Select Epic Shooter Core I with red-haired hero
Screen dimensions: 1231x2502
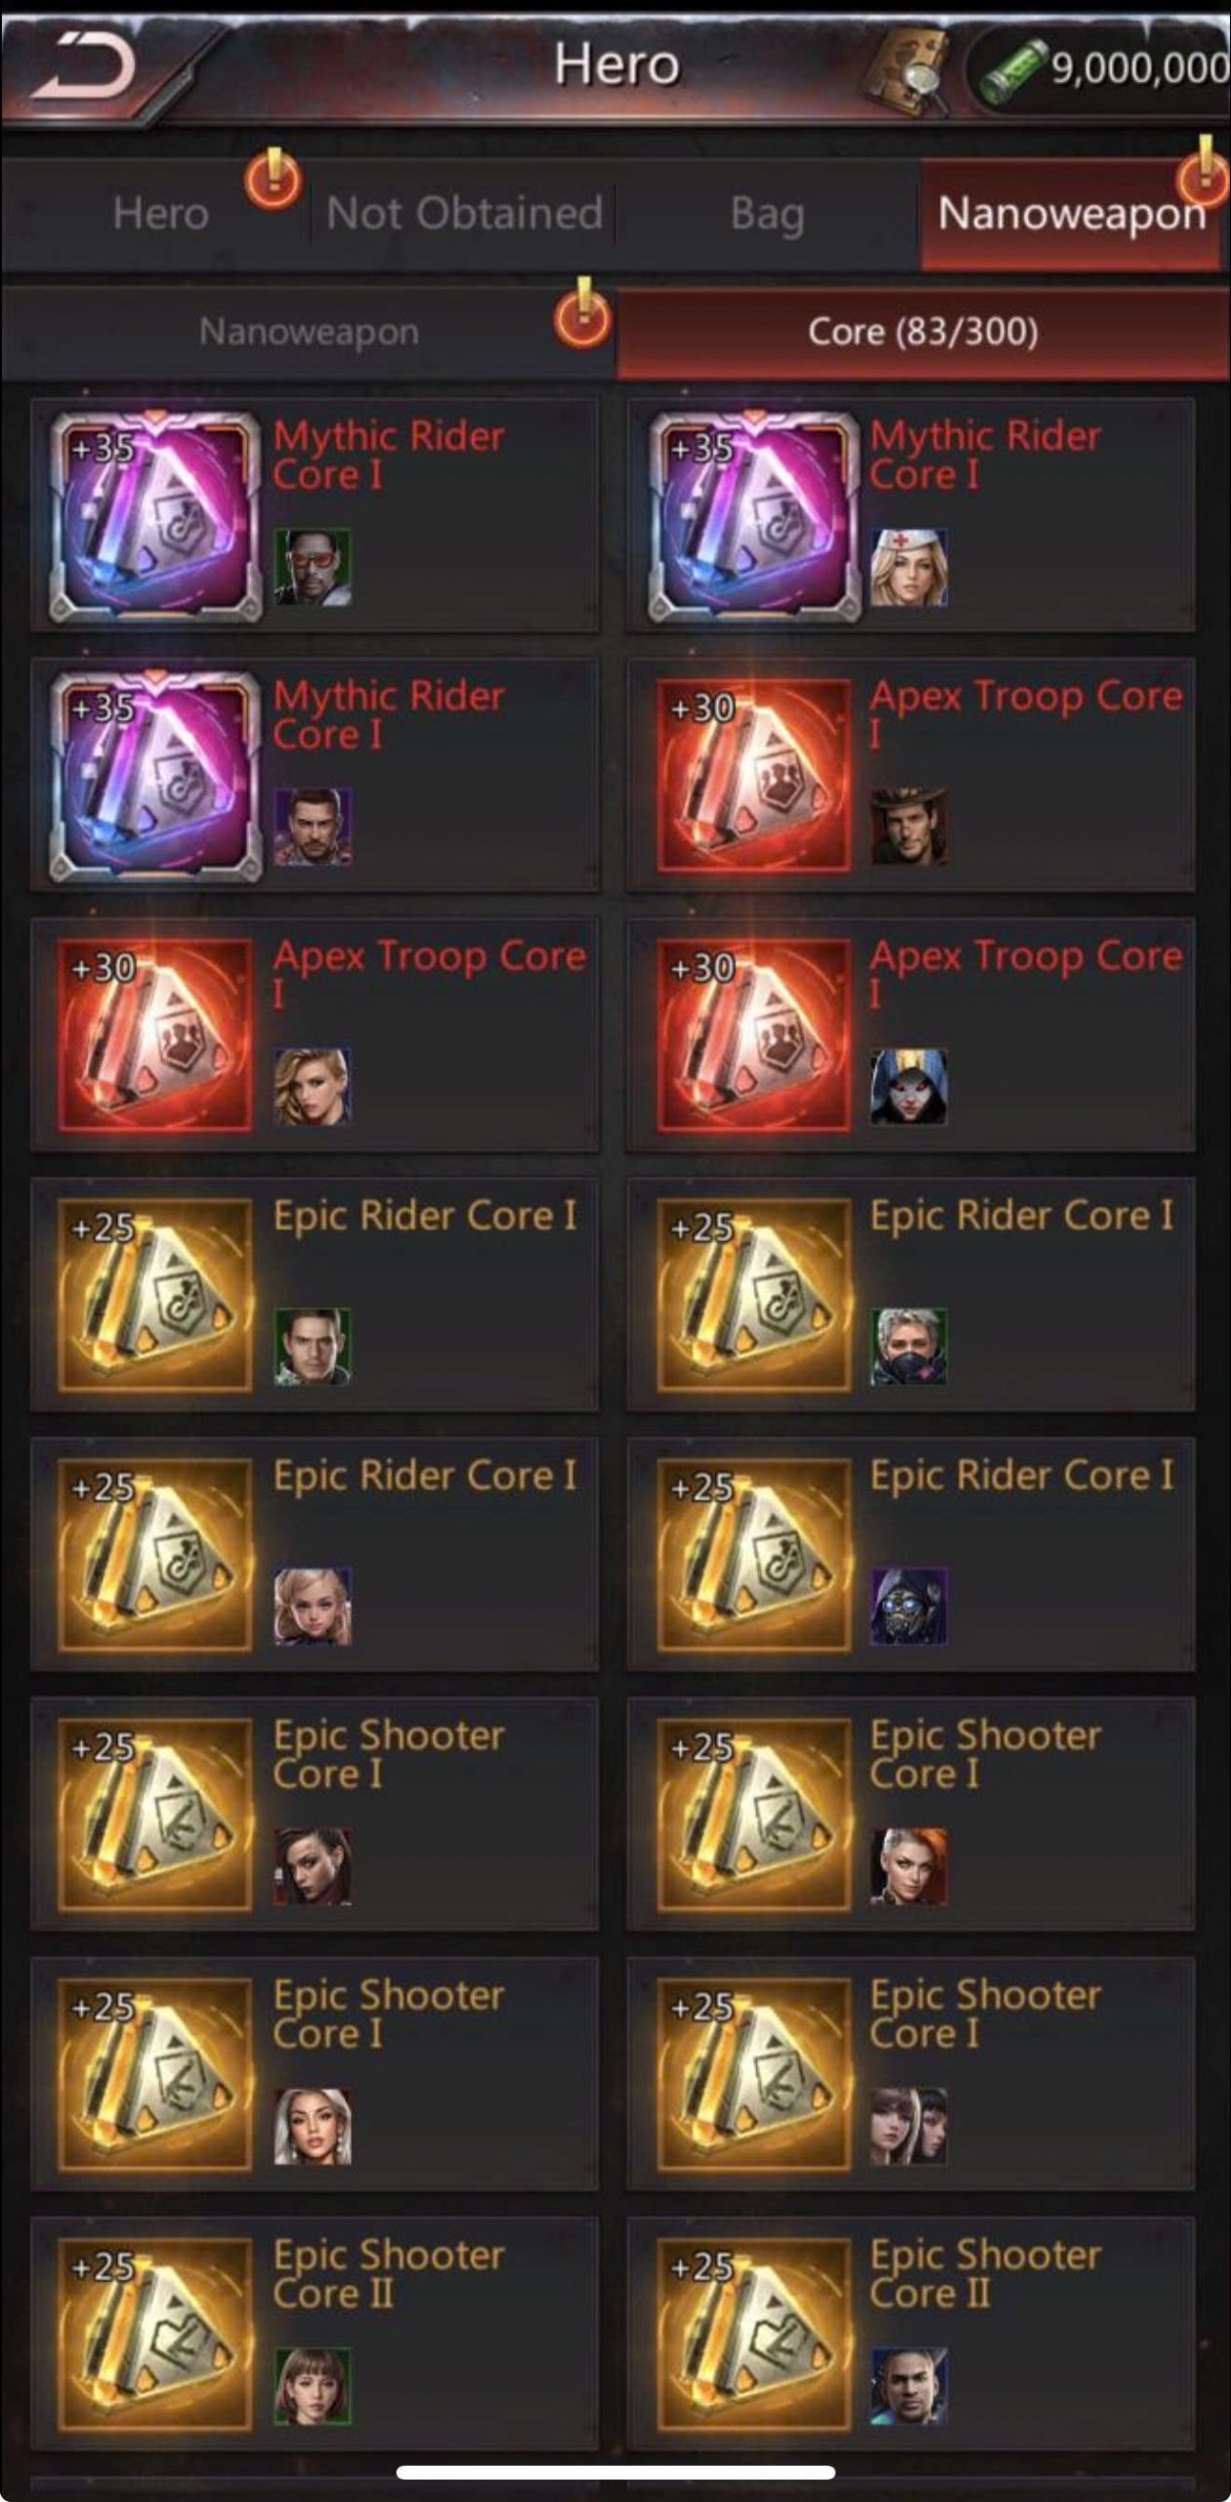(911, 1815)
